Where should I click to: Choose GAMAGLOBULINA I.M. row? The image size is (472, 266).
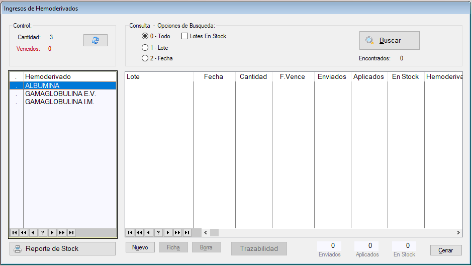[x=59, y=102]
